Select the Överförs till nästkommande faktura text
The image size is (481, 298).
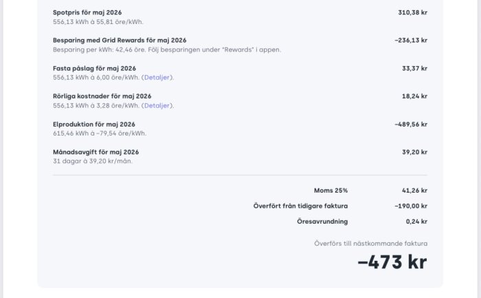tap(371, 244)
